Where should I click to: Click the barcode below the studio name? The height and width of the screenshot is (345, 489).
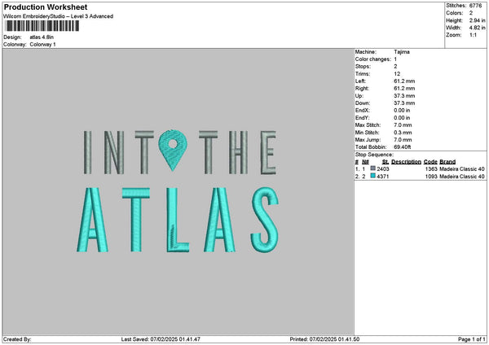[42, 26]
